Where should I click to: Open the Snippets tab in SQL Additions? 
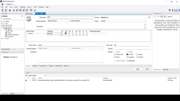165,70
